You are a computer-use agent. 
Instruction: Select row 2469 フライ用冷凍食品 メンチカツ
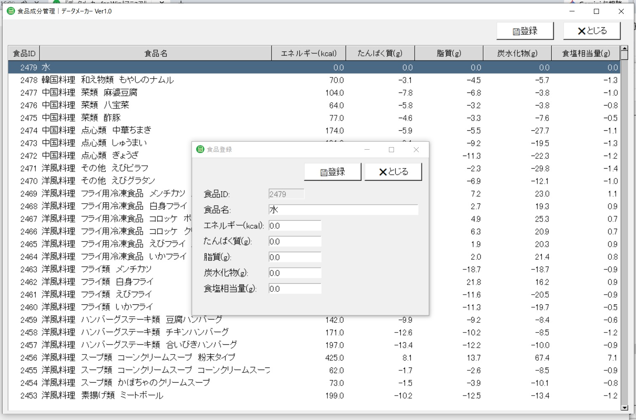click(100, 193)
